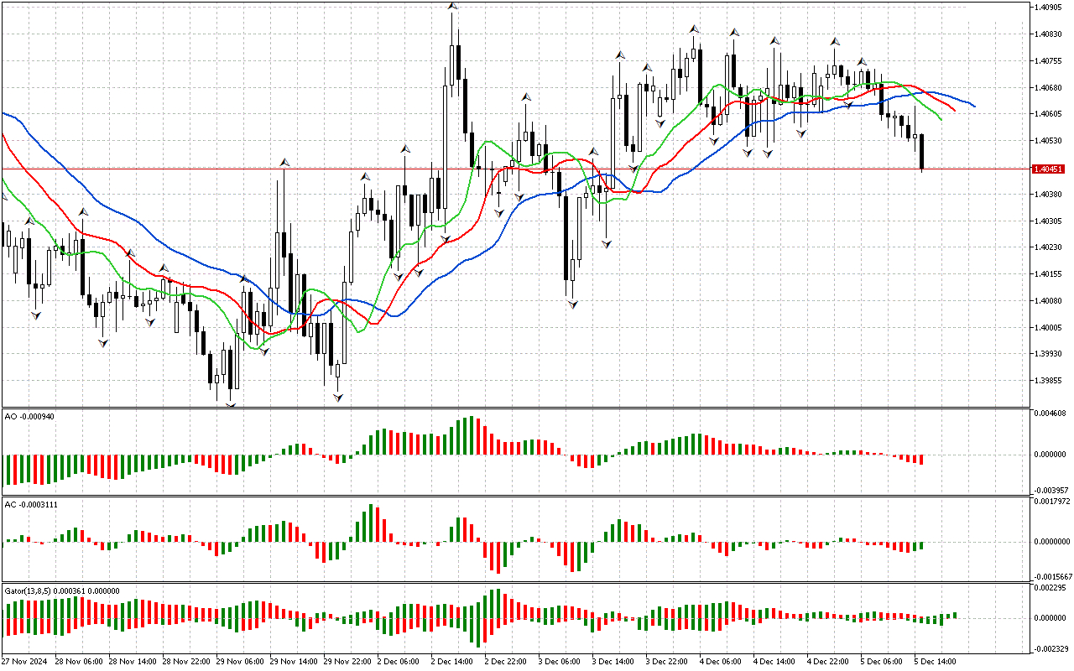Click the 1.40380 price axis label
Image resolution: width=1074 pixels, height=671 pixels.
(1049, 195)
